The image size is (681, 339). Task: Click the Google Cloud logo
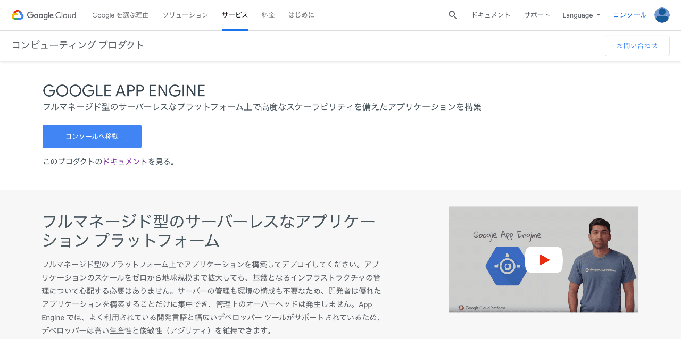tap(44, 15)
